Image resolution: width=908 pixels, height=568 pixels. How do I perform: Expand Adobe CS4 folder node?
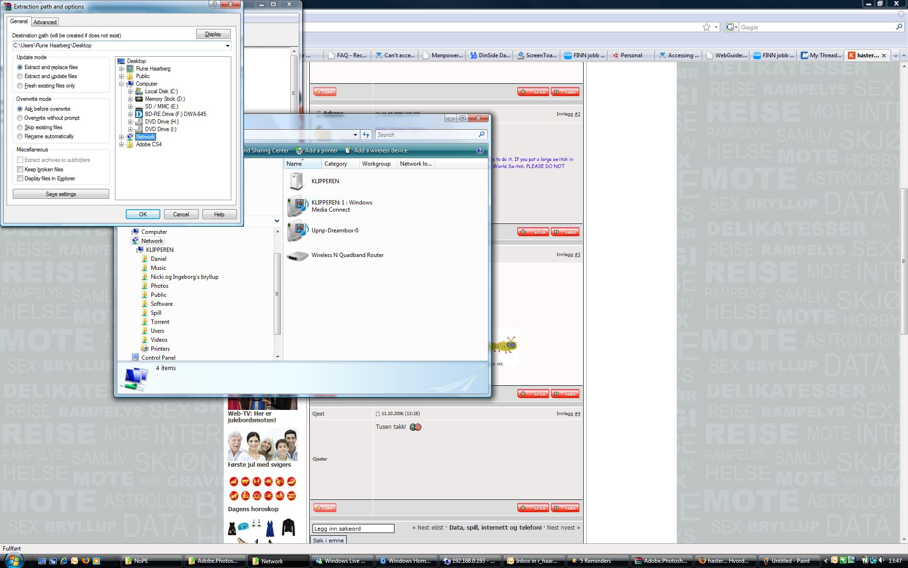point(122,144)
